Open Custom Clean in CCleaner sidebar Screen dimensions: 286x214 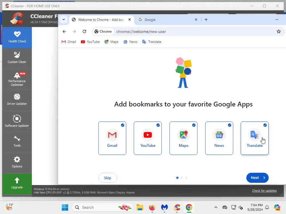(x=17, y=58)
